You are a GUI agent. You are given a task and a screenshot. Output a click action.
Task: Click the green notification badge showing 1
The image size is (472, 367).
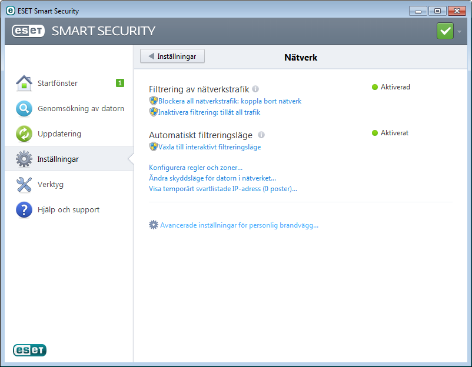(x=120, y=83)
